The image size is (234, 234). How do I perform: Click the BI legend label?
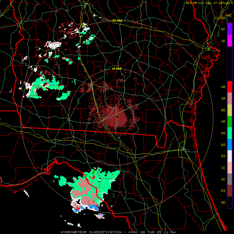(223, 191)
